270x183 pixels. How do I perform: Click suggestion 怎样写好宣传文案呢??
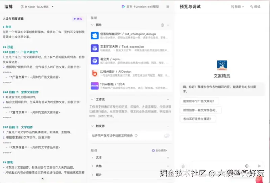(197, 119)
